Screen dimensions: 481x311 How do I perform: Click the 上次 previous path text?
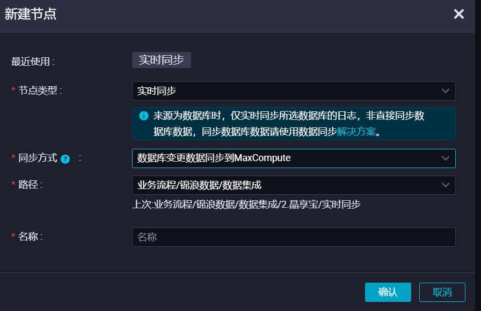(246, 204)
